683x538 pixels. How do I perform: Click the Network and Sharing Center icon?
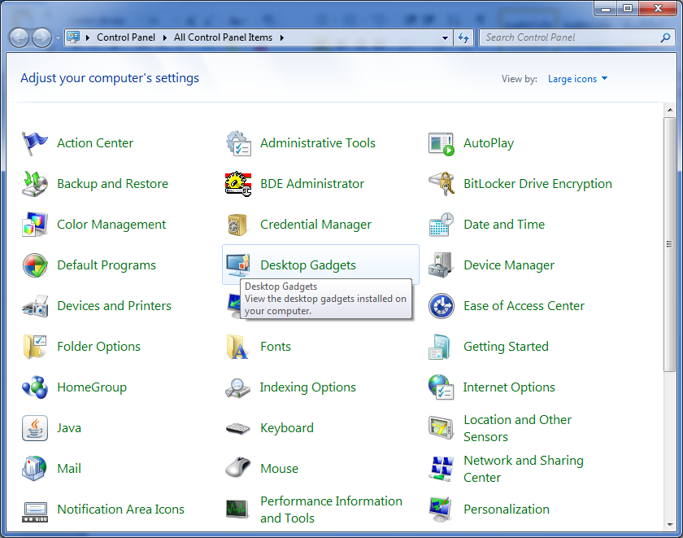point(442,469)
